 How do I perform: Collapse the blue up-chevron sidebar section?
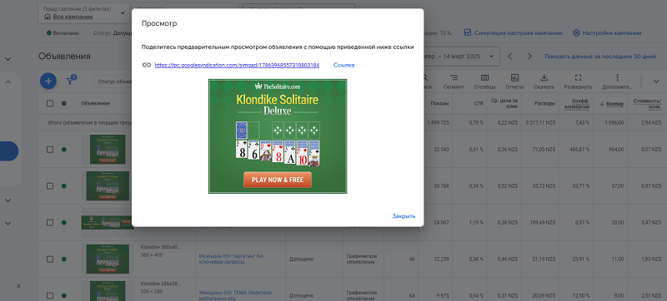pyautogui.click(x=8, y=82)
